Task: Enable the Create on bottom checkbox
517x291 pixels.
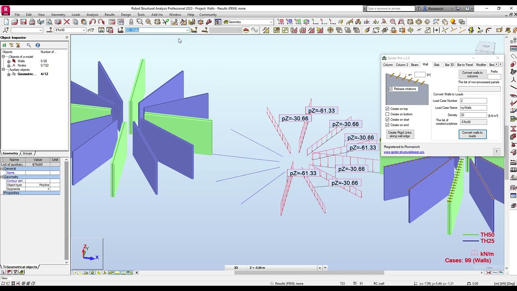Action: [387, 114]
